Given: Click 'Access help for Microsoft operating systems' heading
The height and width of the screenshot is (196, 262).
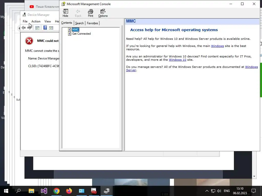Looking at the screenshot, I should [174, 30].
